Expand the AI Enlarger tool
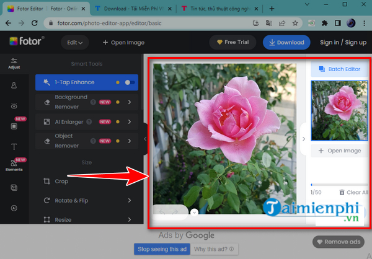The height and width of the screenshot is (259, 372). pos(130,121)
